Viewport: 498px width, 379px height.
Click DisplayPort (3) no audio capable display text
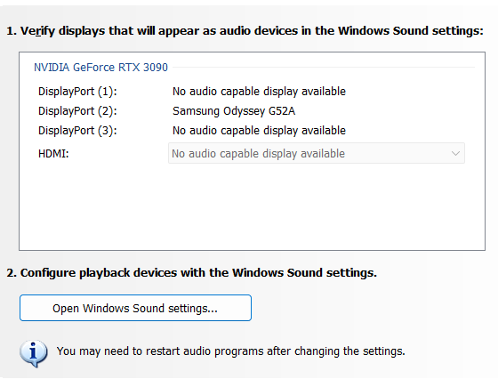259,131
